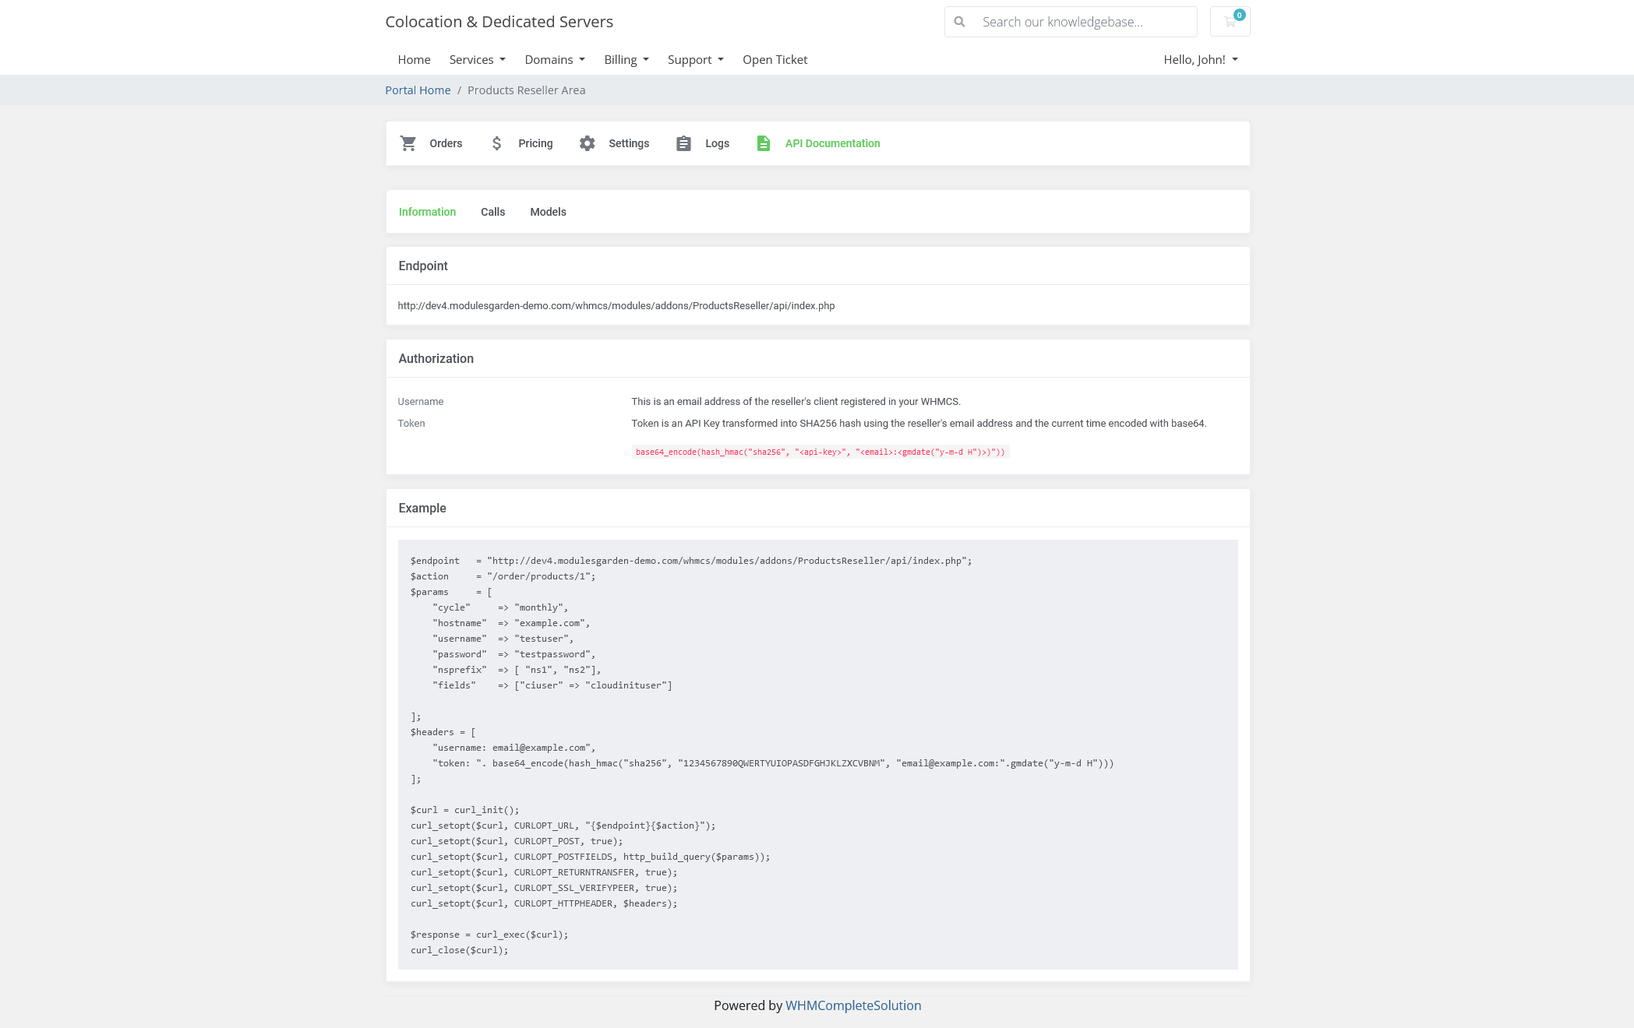Viewport: 1634px width, 1028px height.
Task: Click the Home menu item
Action: click(414, 59)
